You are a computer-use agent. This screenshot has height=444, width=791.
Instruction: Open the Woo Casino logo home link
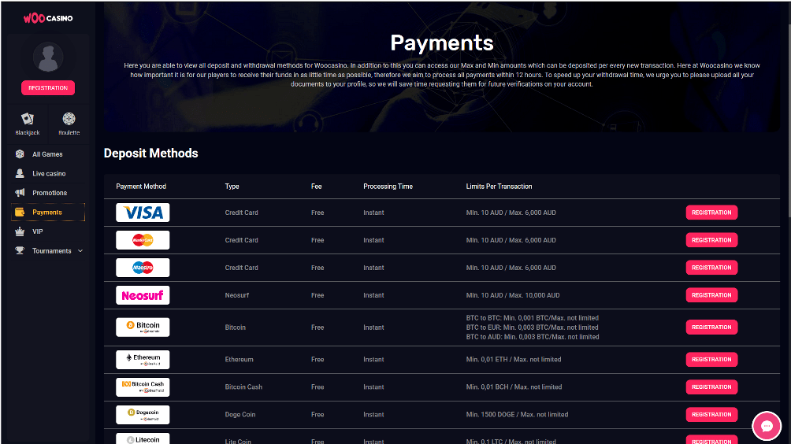48,18
